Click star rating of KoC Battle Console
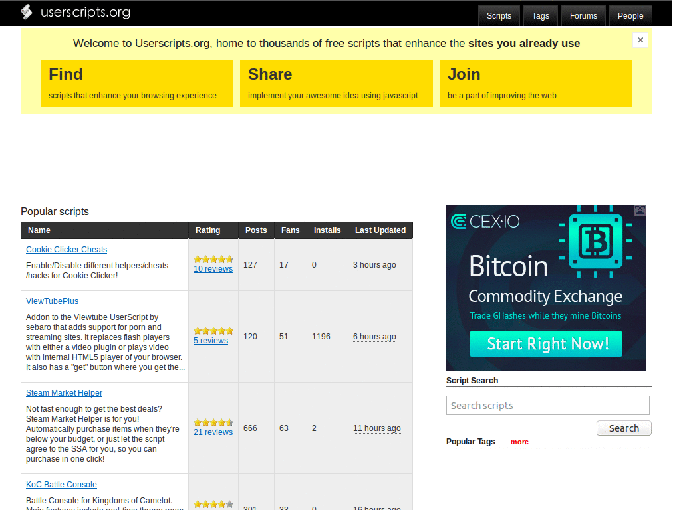 tap(213, 505)
